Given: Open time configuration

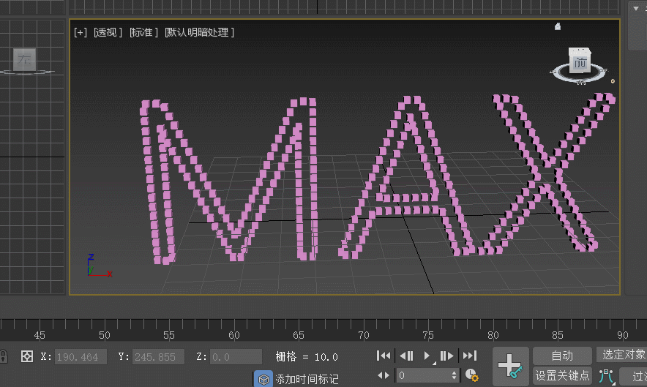Looking at the screenshot, I should pos(471,375).
